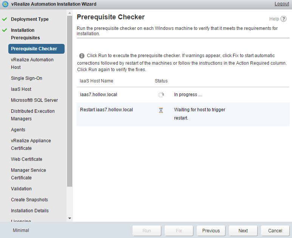Open the Create Snapshots step
The height and width of the screenshot is (238, 292).
pos(29,200)
